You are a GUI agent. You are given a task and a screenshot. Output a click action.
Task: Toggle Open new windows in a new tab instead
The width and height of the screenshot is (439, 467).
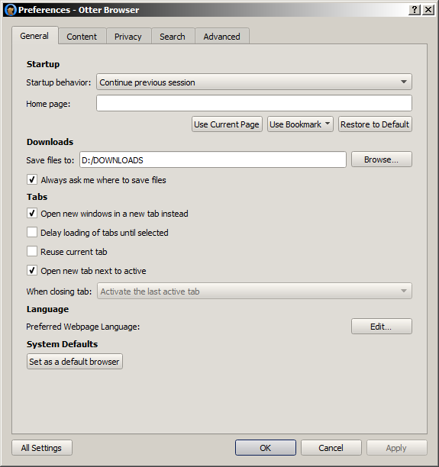pyautogui.click(x=32, y=214)
